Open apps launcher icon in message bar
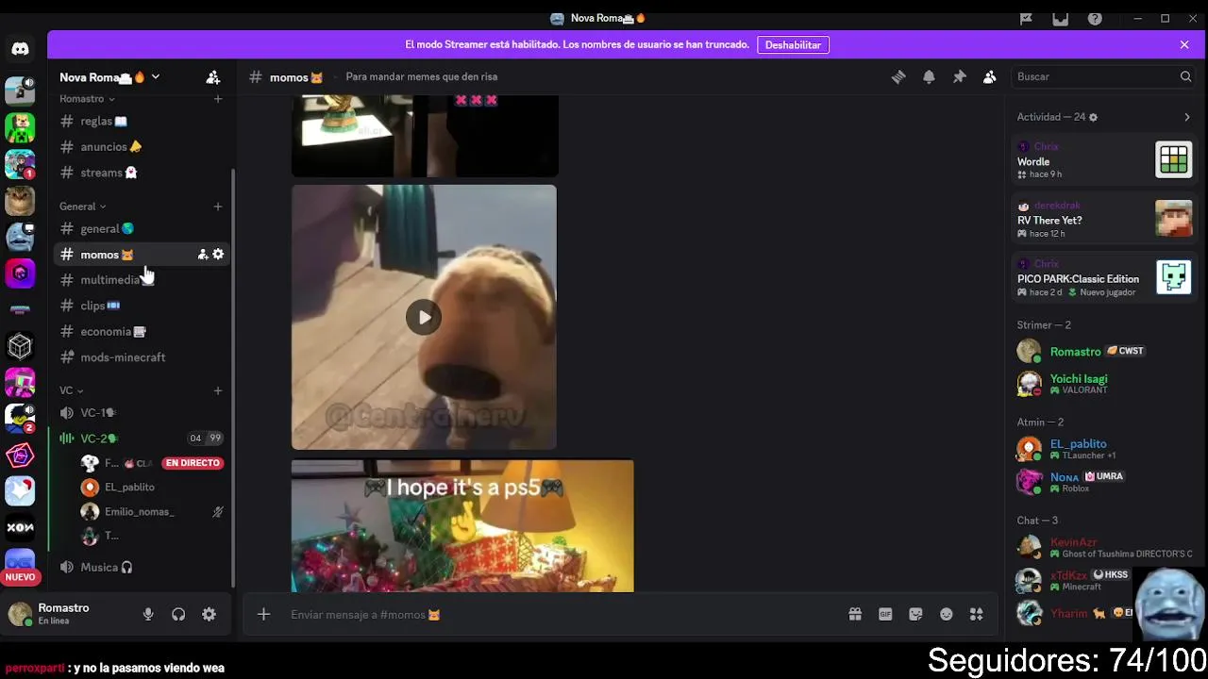This screenshot has width=1208, height=679. [x=976, y=615]
